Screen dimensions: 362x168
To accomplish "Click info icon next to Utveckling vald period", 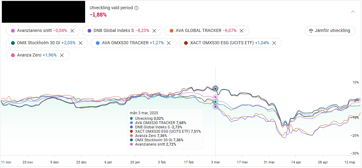I will 136,8.
